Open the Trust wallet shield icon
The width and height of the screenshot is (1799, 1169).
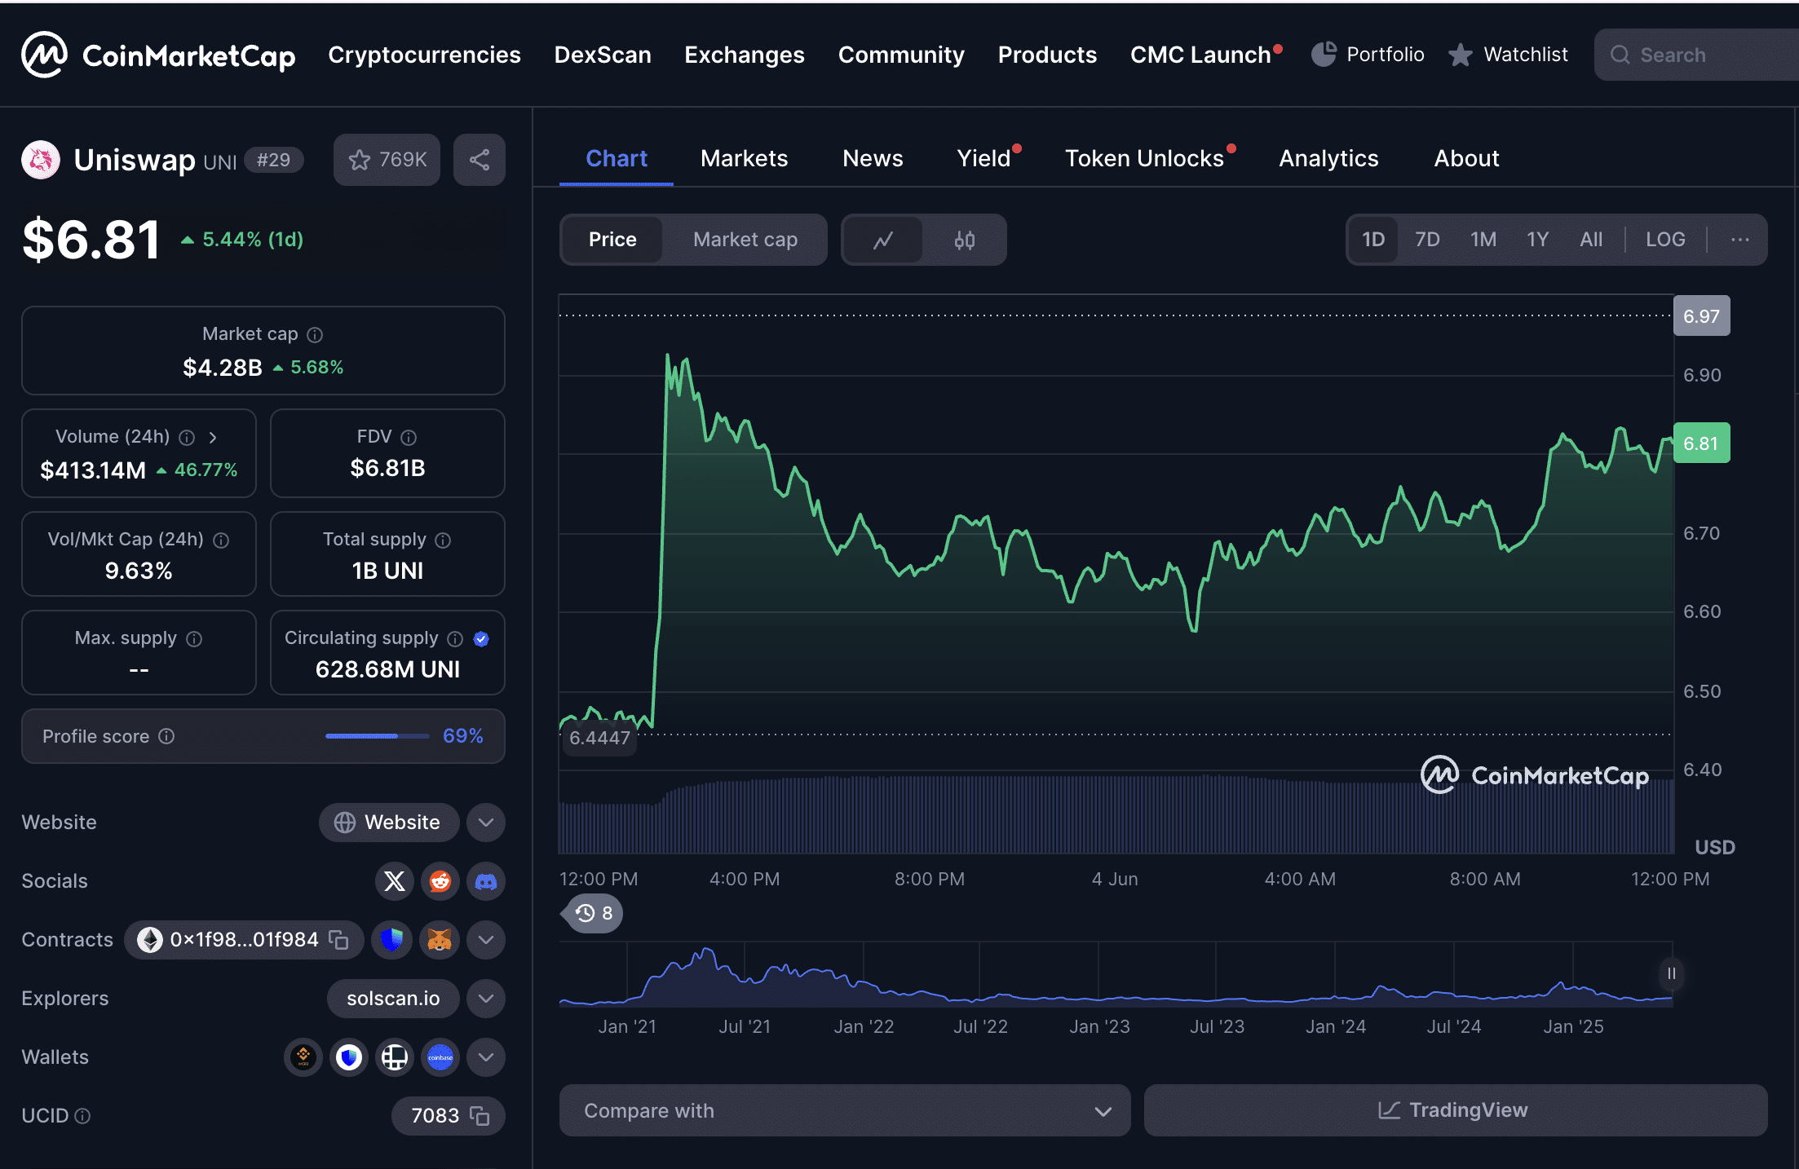[x=349, y=1057]
